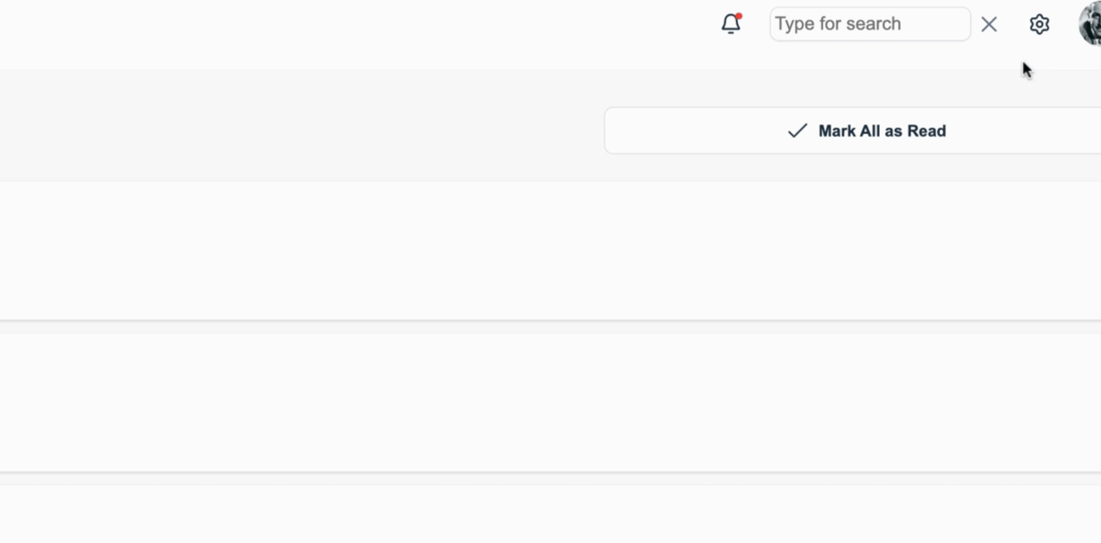Click the red unread badge on the bell
The height and width of the screenshot is (543, 1101).
point(739,16)
